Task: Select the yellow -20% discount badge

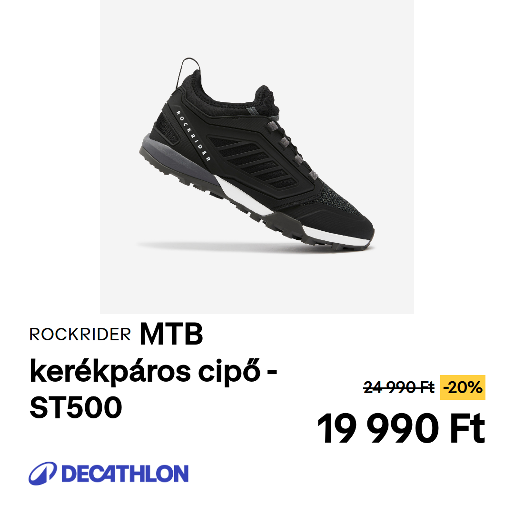Action: coord(463,387)
